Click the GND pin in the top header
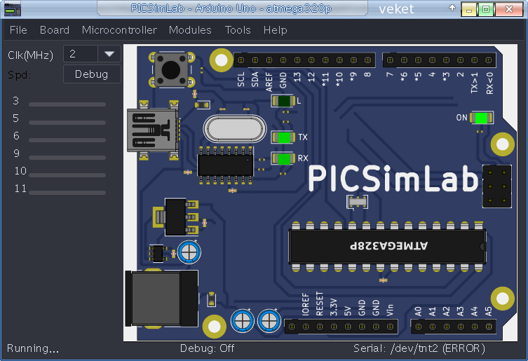The width and height of the screenshot is (528, 361). [283, 60]
